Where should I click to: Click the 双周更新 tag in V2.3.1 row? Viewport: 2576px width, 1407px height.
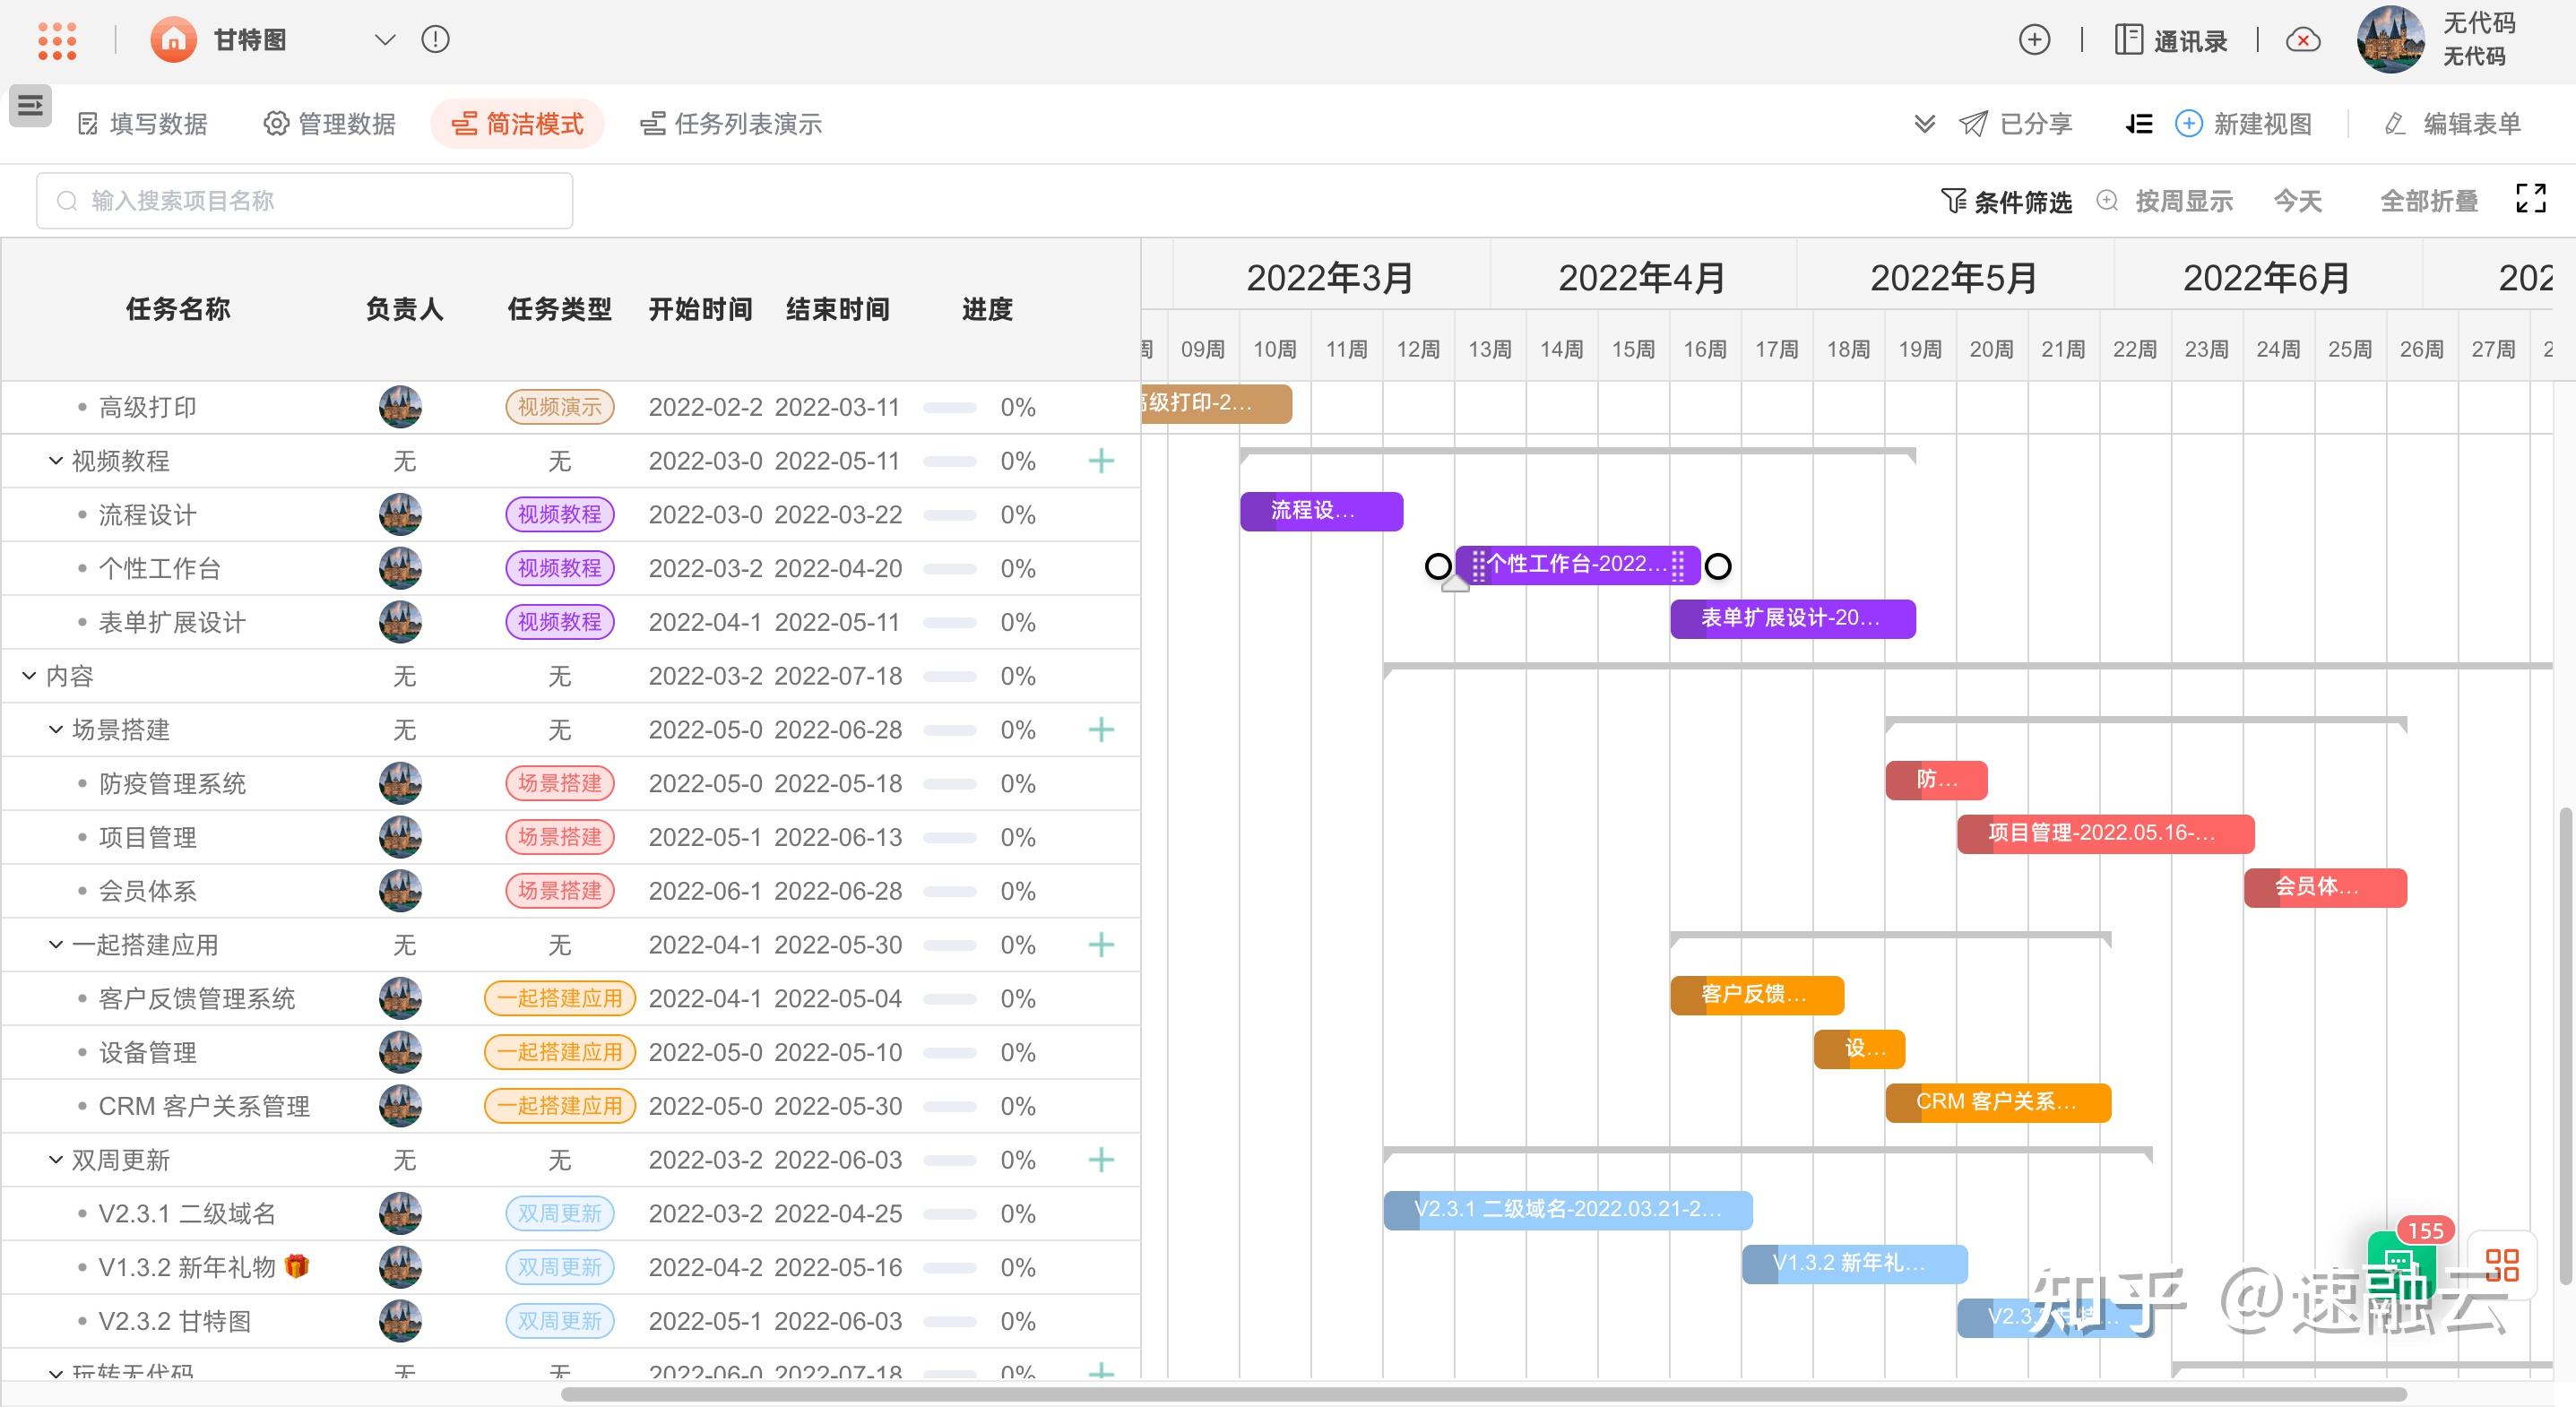click(x=560, y=1214)
